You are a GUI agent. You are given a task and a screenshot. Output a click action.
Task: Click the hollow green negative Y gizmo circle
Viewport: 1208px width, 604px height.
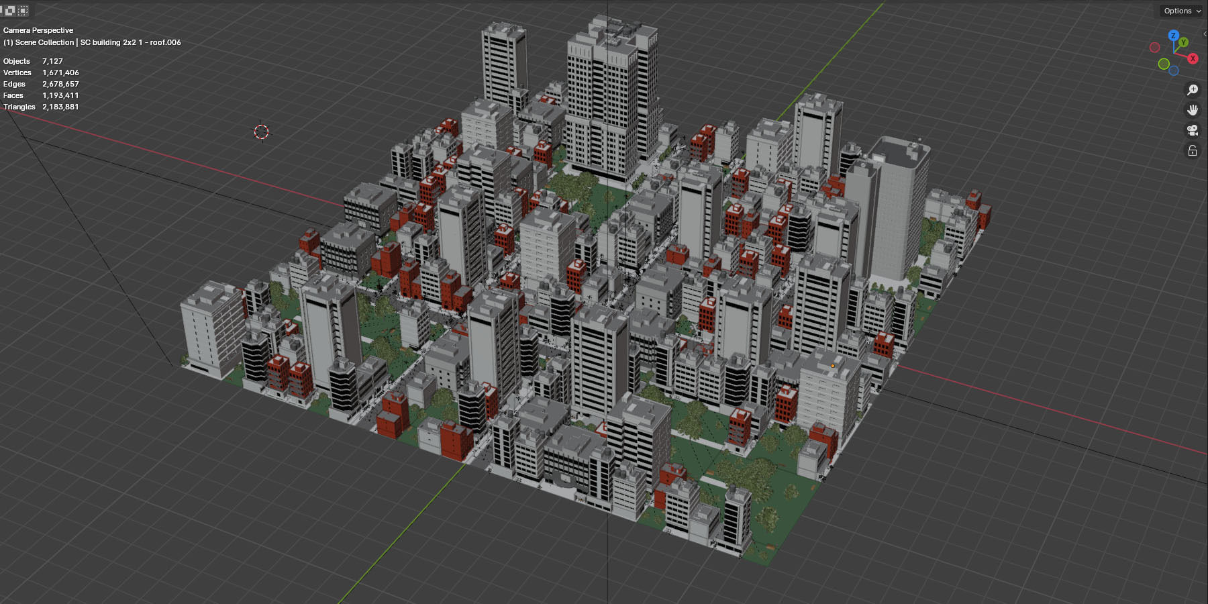click(x=1164, y=64)
